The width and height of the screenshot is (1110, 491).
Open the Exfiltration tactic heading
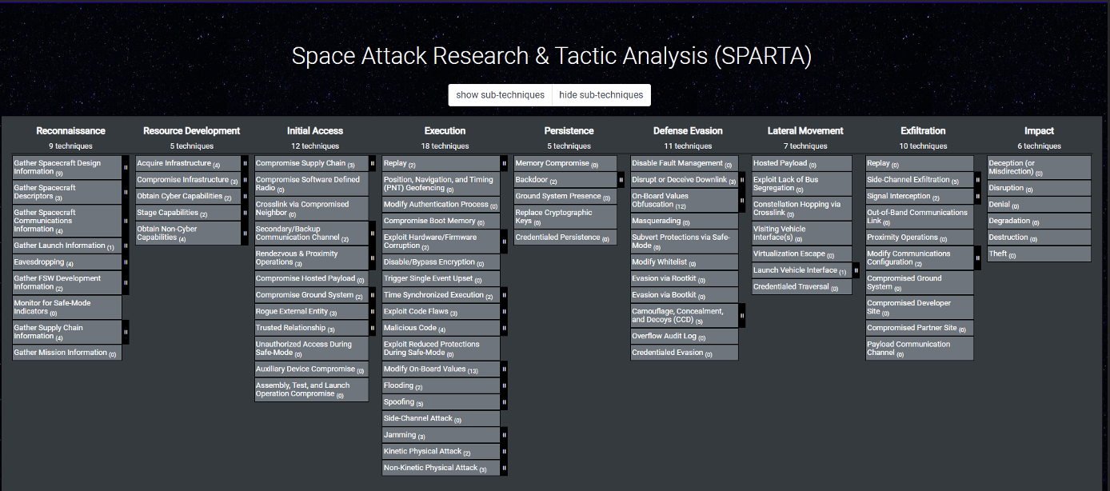pos(923,131)
